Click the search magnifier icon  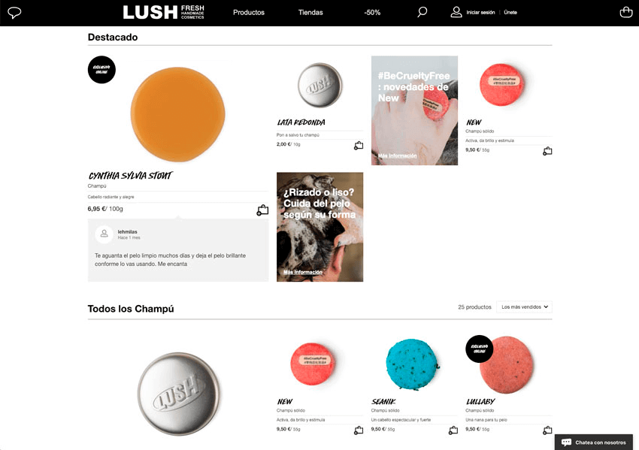point(422,12)
